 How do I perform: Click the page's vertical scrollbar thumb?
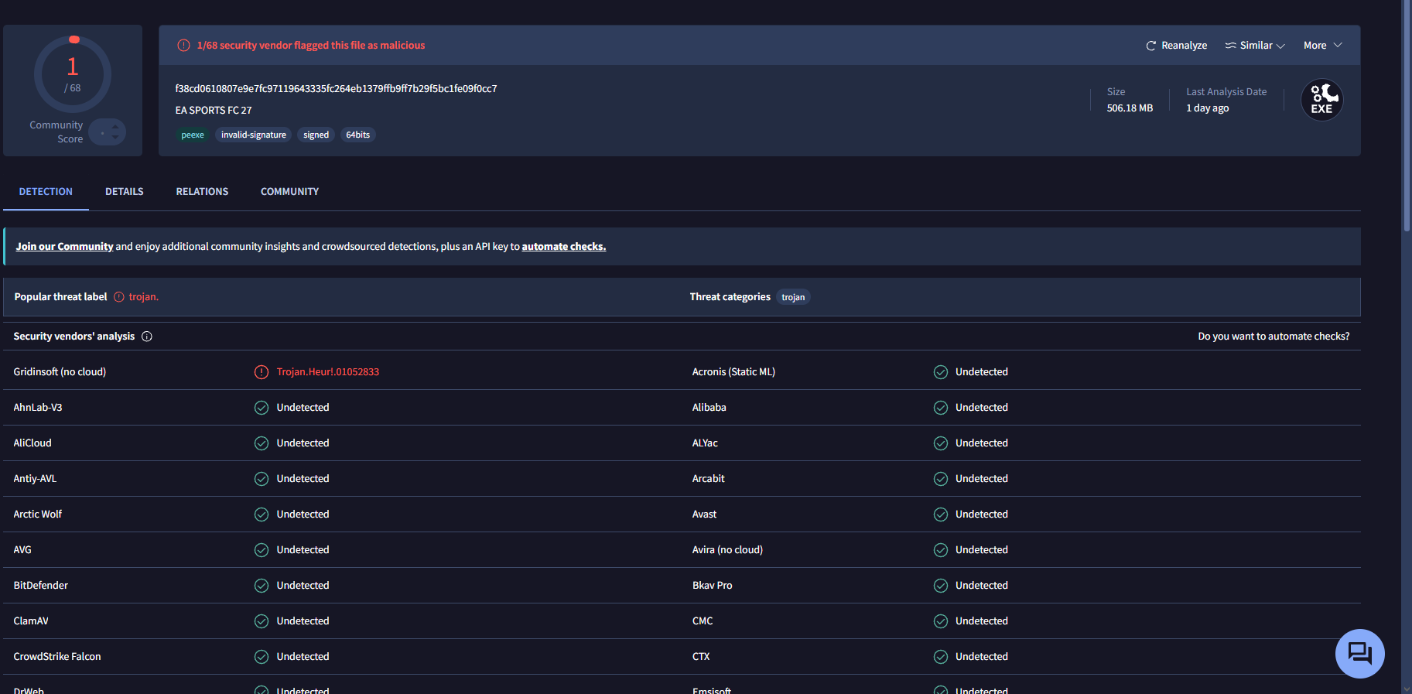coord(1407,116)
